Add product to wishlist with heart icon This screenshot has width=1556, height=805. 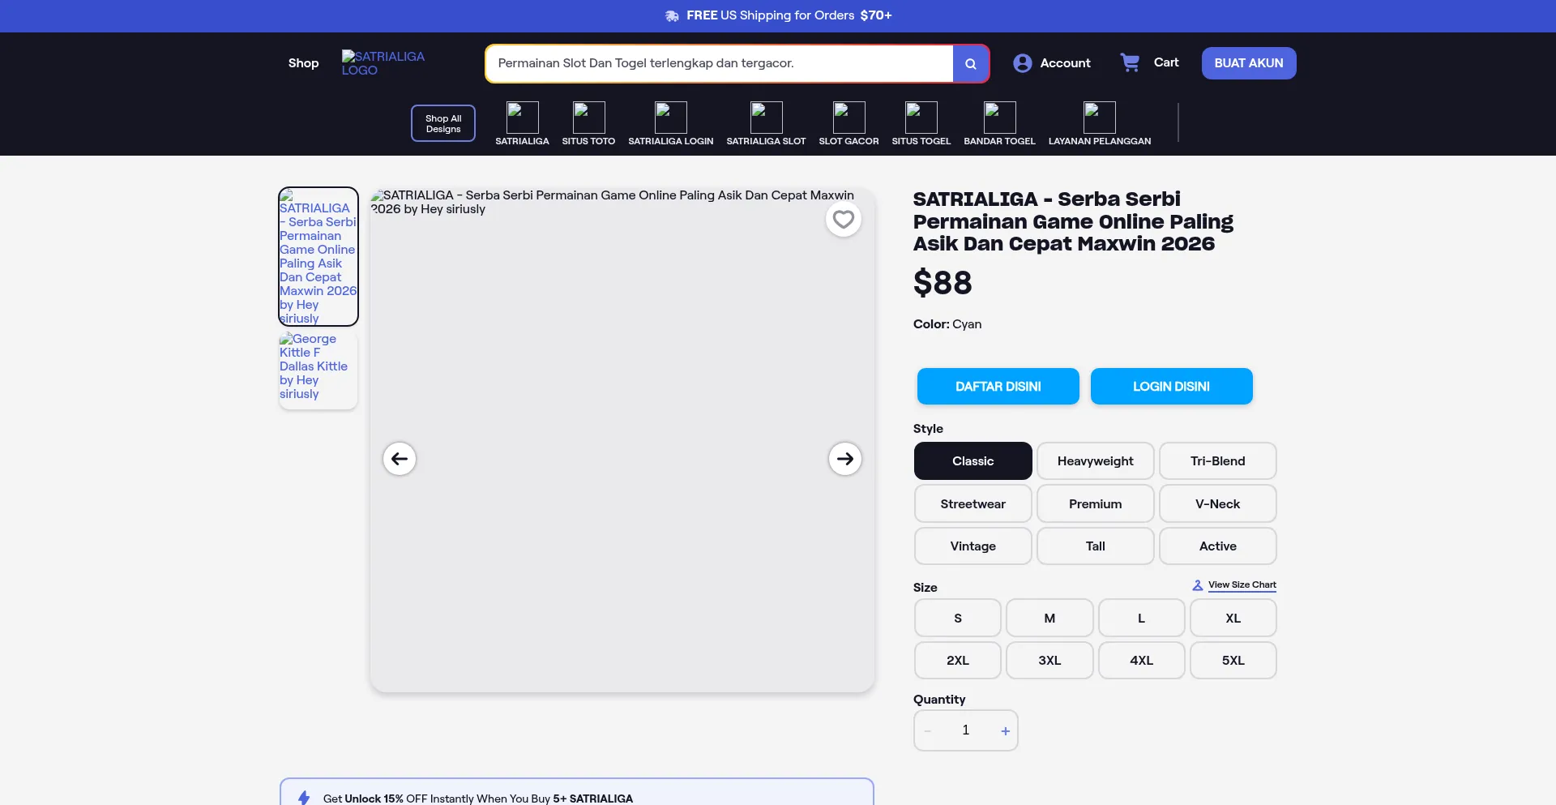(x=844, y=220)
